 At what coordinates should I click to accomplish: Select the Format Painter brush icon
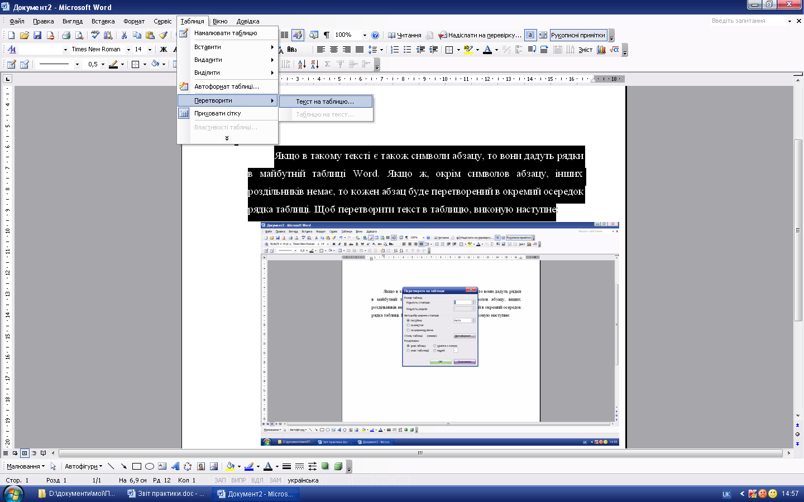[163, 35]
